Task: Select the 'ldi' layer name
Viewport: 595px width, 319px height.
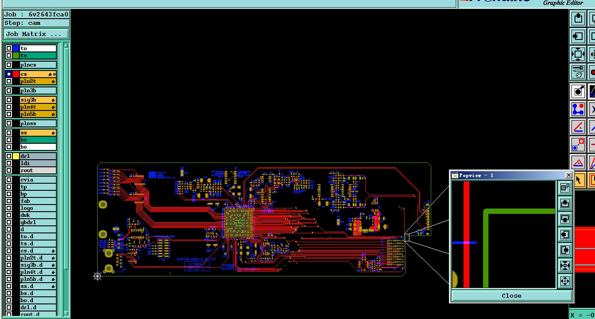Action: coord(38,163)
